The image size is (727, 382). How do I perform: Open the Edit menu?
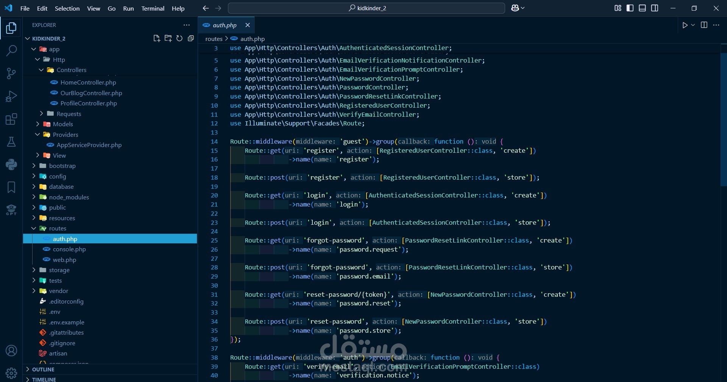click(x=42, y=8)
